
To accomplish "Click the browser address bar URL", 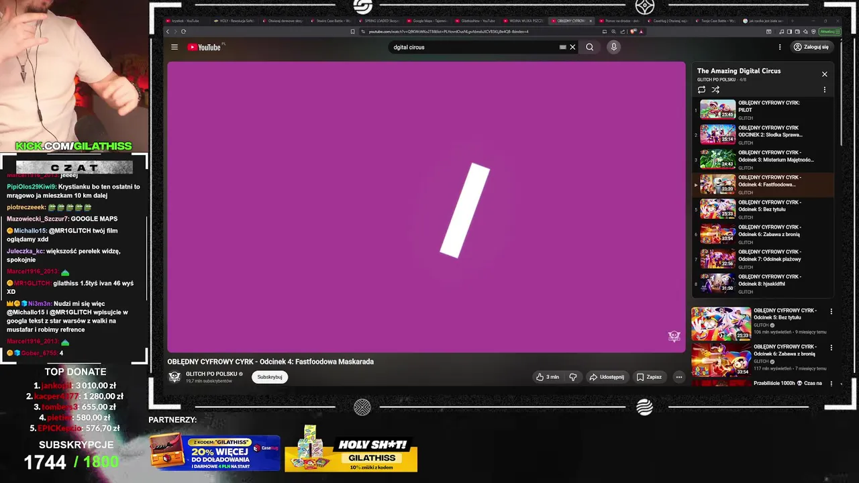I will (x=448, y=32).
